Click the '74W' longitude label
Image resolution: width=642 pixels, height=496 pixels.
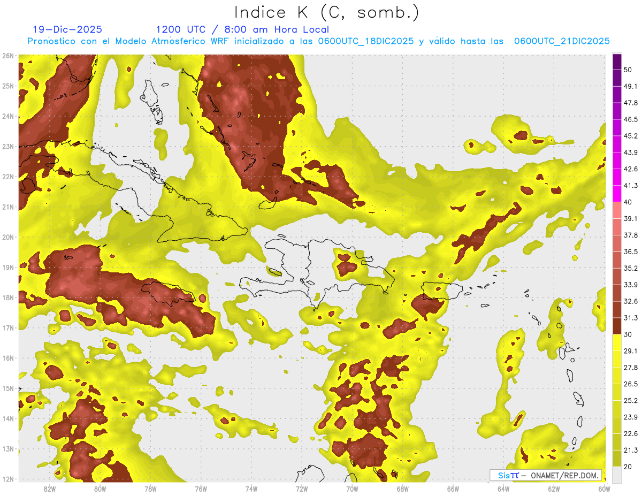coord(251,489)
